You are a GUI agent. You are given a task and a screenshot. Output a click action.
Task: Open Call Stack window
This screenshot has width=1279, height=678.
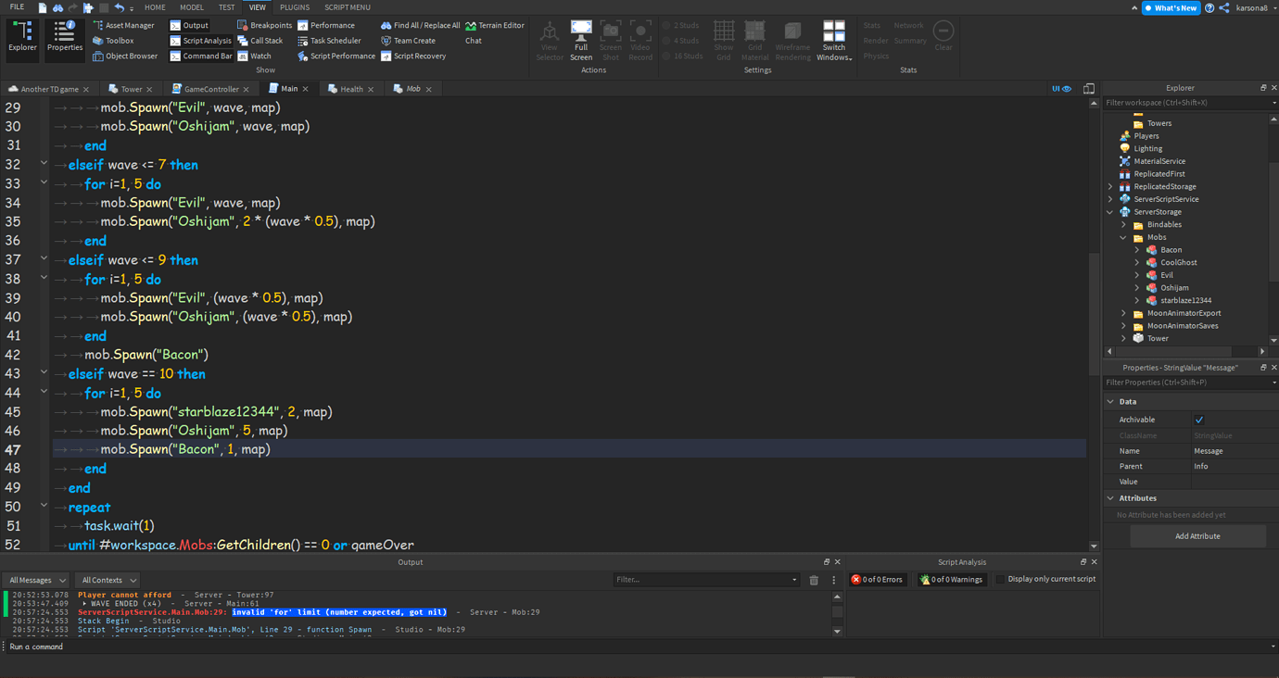[260, 41]
